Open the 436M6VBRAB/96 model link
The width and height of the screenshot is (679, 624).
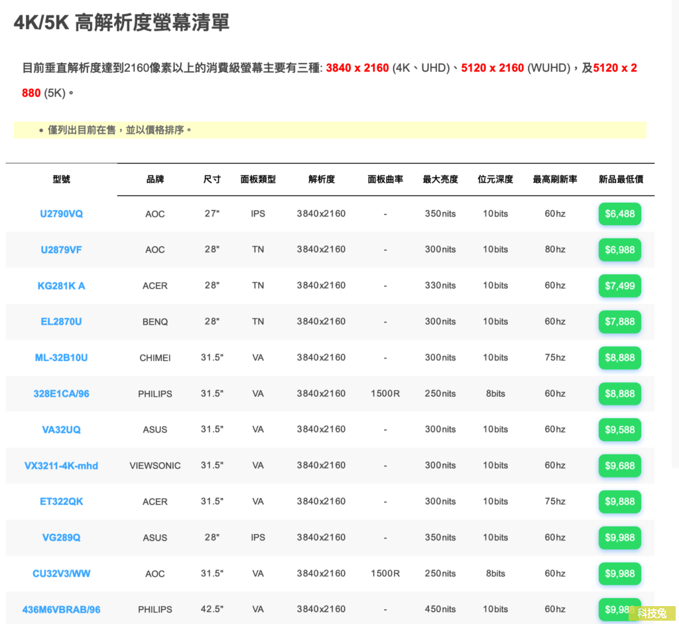click(x=61, y=609)
